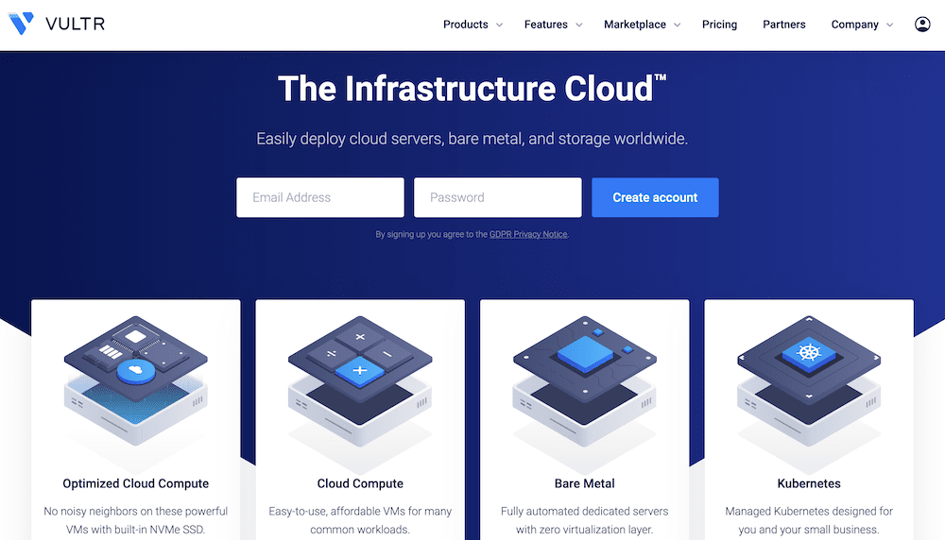Image resolution: width=945 pixels, height=540 pixels.
Task: Click the Create account button
Action: click(655, 197)
